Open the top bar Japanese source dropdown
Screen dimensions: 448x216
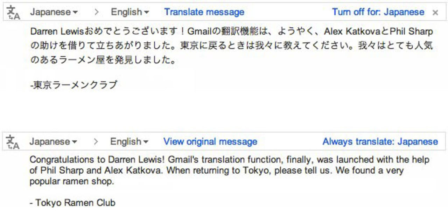coord(54,12)
